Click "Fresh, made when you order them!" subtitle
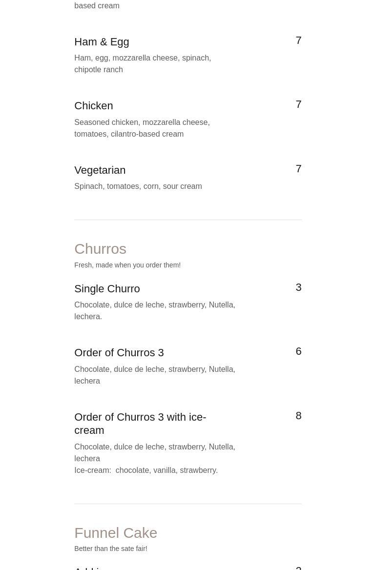The width and height of the screenshot is (376, 570). pos(127,265)
